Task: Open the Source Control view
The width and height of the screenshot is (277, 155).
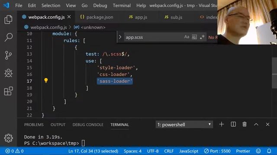Action: pyautogui.click(x=8, y=55)
